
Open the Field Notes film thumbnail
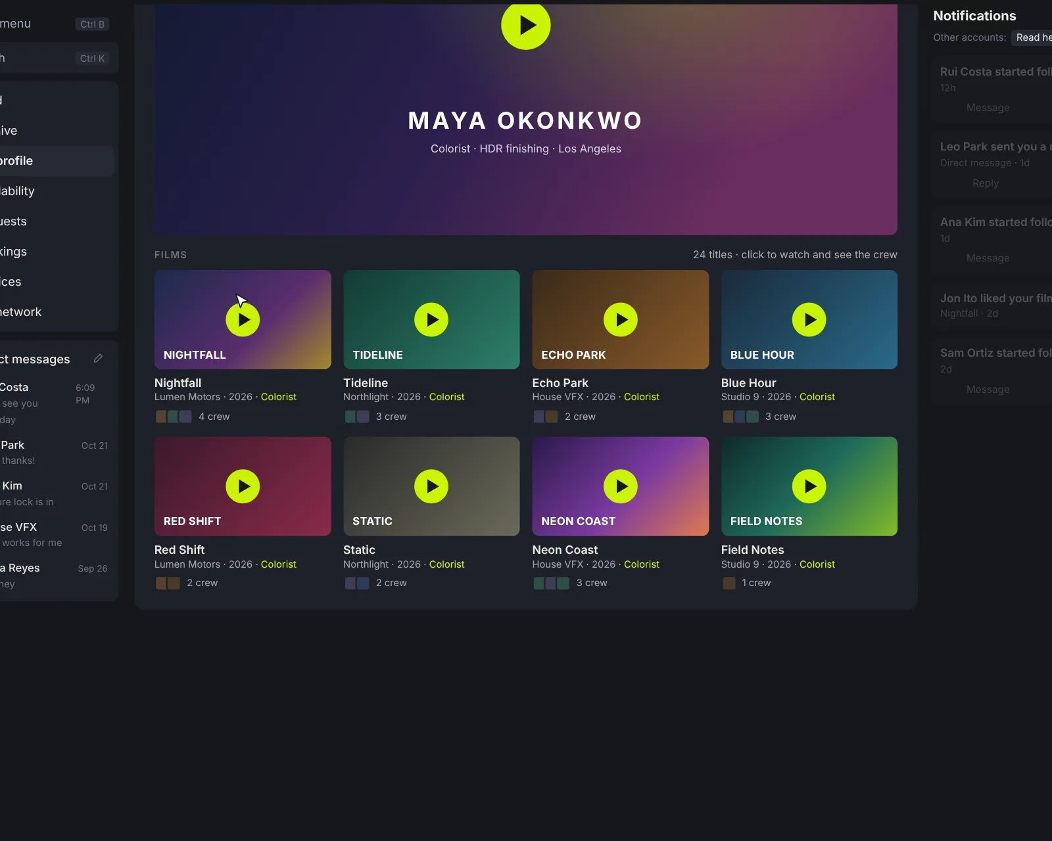(x=809, y=486)
